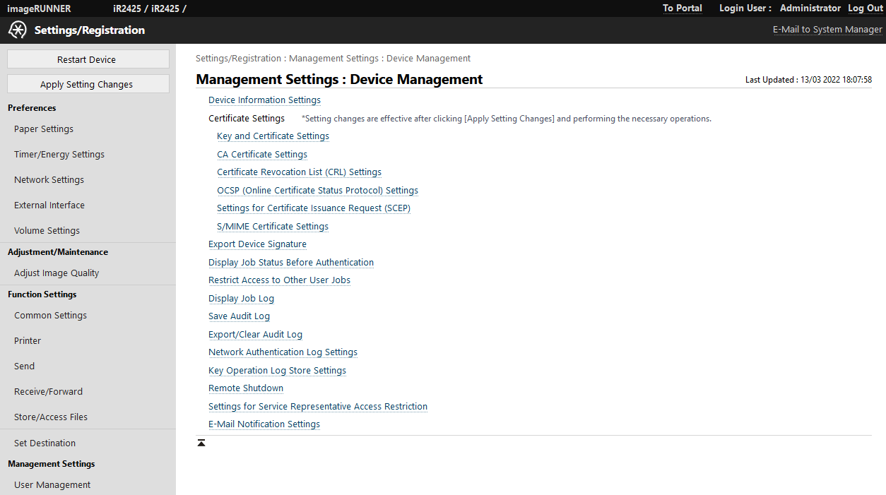Open Paper Settings in the sidebar

44,129
